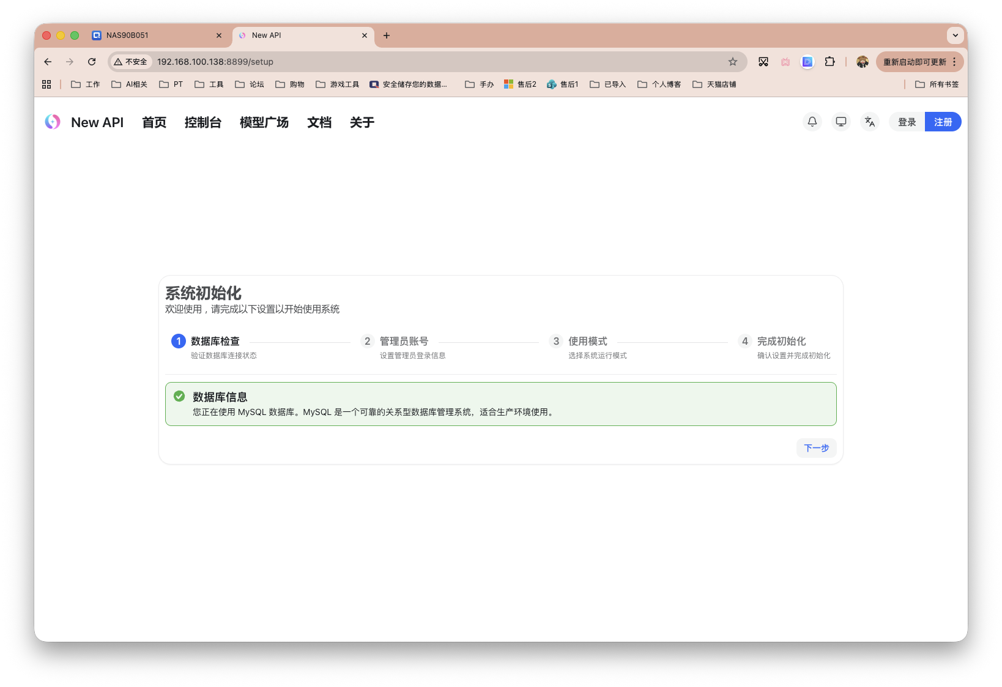The width and height of the screenshot is (1002, 687).
Task: Click the blue 注册 register button
Action: 943,122
